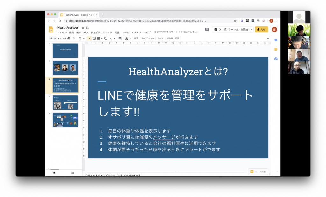Open Google Keep side panel icon
The width and height of the screenshot is (326, 197).
point(276,49)
